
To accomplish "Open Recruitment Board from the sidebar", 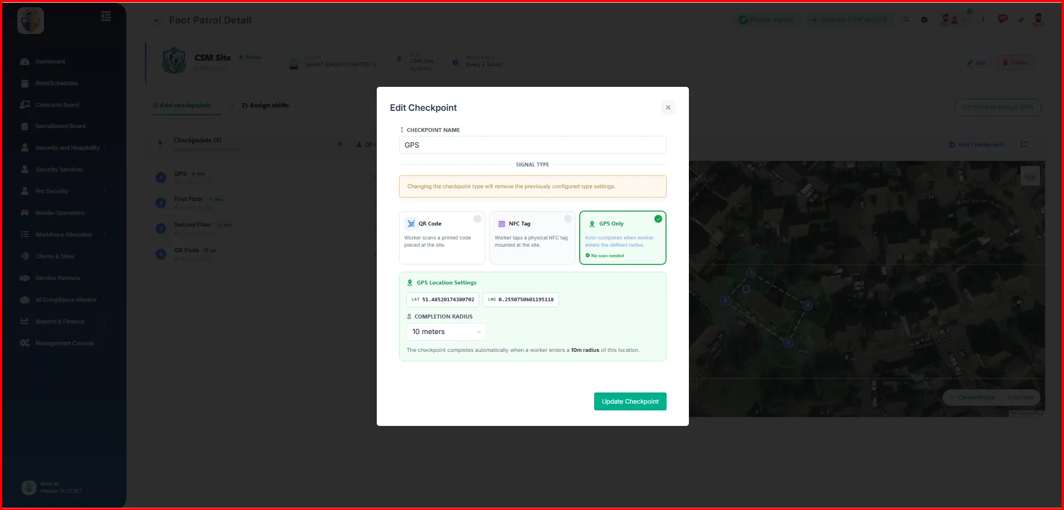I will click(x=60, y=126).
